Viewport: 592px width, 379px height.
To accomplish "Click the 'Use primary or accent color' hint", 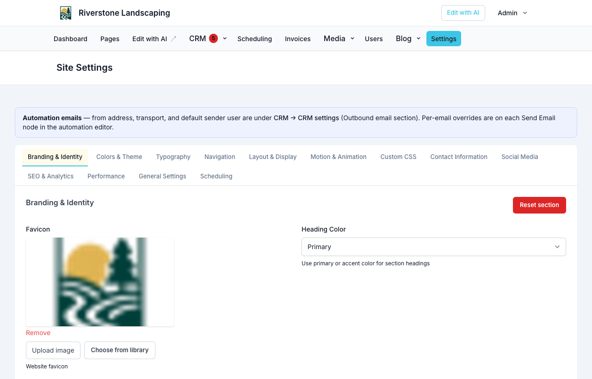I will (365, 263).
